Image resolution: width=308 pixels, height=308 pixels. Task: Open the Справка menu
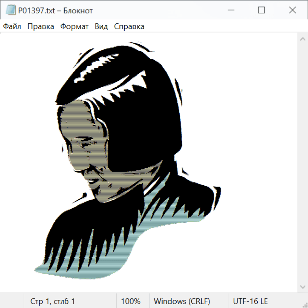129,26
